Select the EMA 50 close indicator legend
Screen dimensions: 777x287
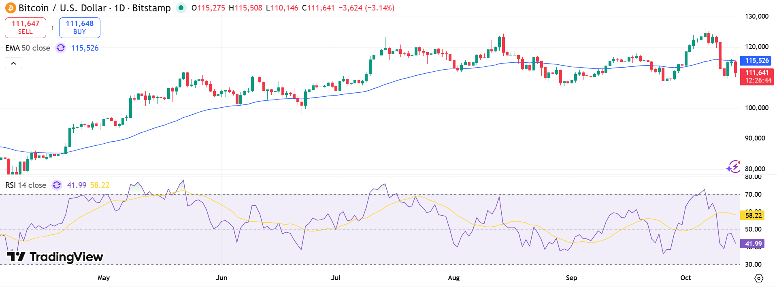pos(27,48)
